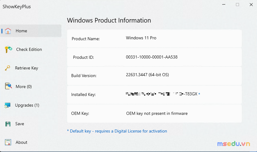Click the More magnifier icon
Screen dimensions: 257x152
8,86
